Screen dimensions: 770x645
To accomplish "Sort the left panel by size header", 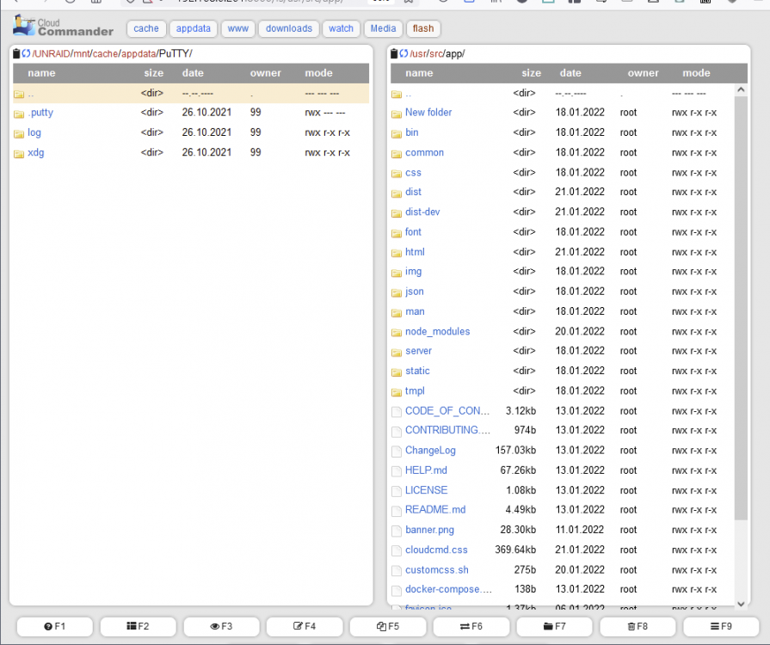I will point(154,73).
